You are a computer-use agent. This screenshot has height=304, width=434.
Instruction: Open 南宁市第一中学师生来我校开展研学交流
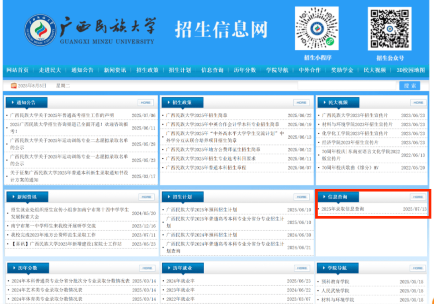click(53, 226)
